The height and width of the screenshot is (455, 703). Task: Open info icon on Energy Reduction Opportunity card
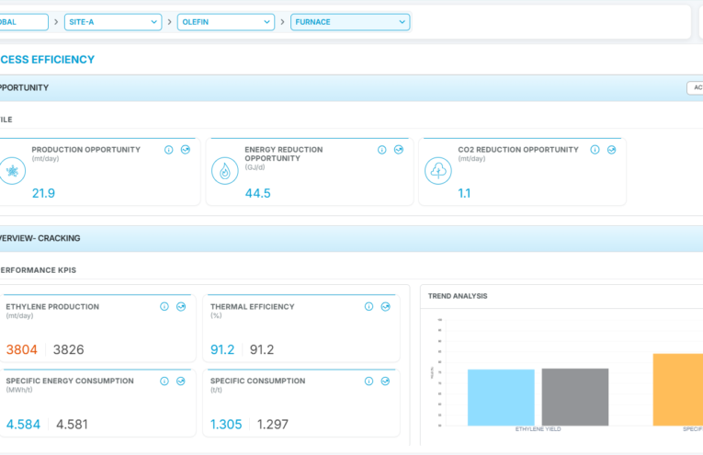click(382, 150)
